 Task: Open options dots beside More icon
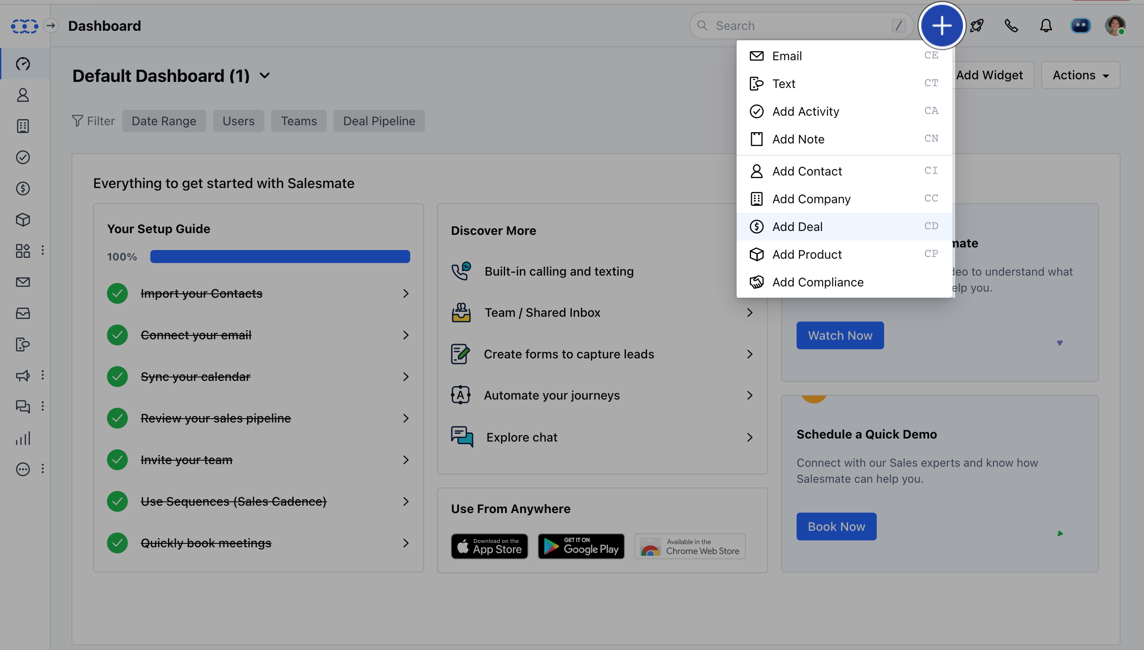(43, 469)
